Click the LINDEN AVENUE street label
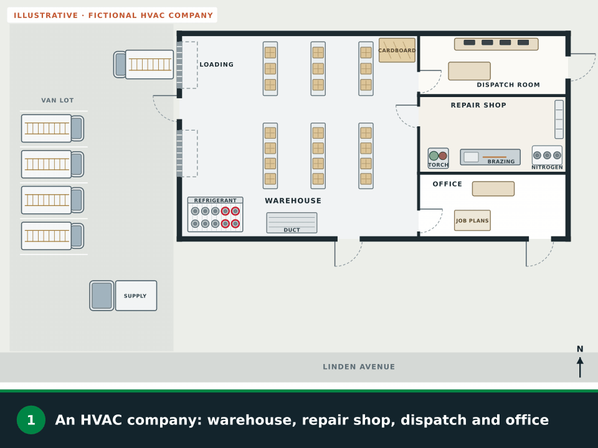The height and width of the screenshot is (448, 598). [359, 367]
